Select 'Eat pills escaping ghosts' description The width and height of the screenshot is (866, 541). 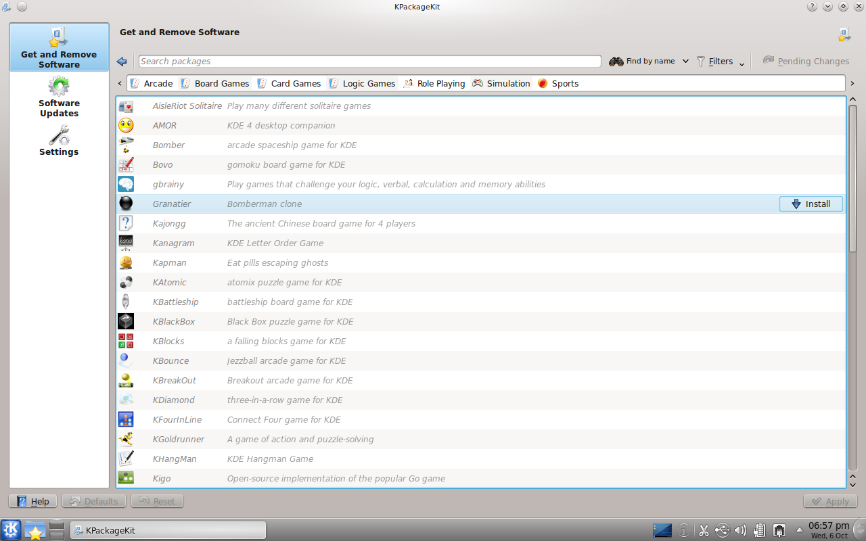point(277,263)
